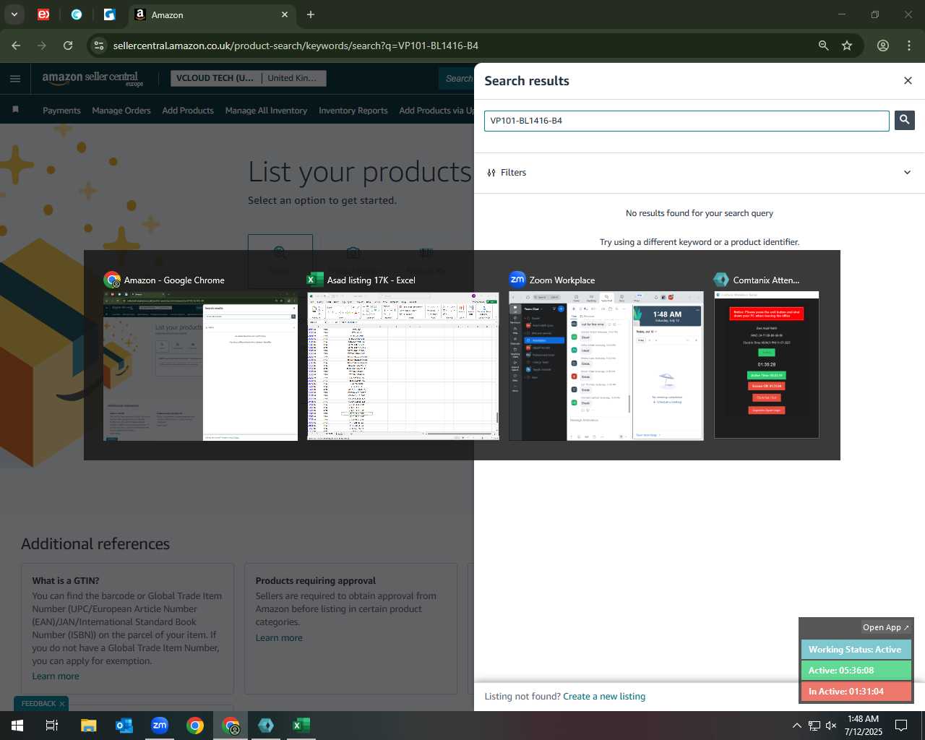Image resolution: width=925 pixels, height=740 pixels.
Task: Open the network icon in the system tray
Action: 814,726
